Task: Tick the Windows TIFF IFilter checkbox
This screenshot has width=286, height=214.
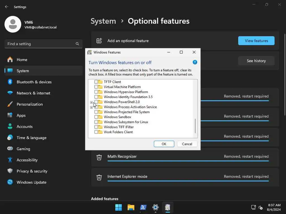Action: [96, 127]
